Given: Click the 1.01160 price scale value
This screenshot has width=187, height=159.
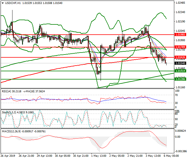Looking at the screenshot, I should coord(180,87).
